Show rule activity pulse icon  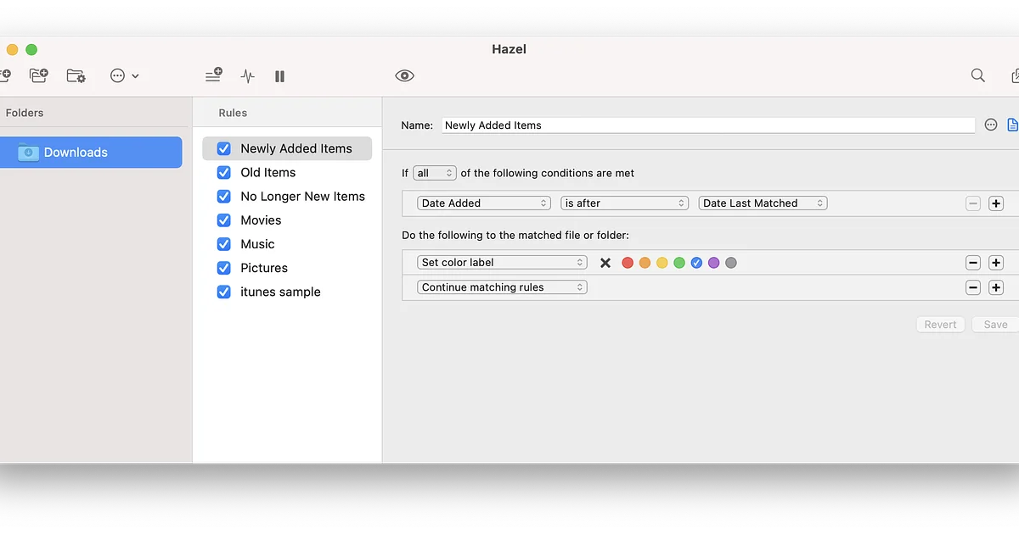tap(247, 75)
